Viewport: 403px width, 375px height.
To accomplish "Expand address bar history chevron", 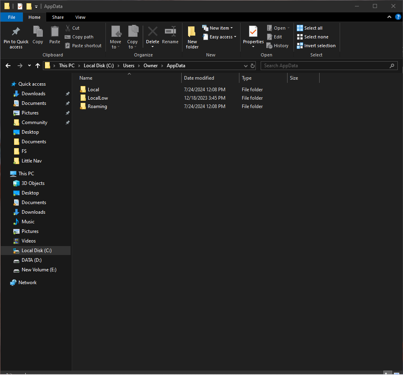I will [246, 66].
